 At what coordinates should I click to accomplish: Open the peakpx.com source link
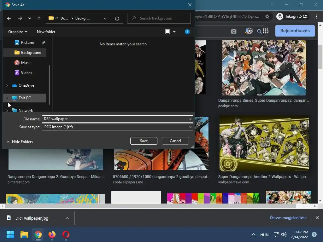(x=228, y=106)
